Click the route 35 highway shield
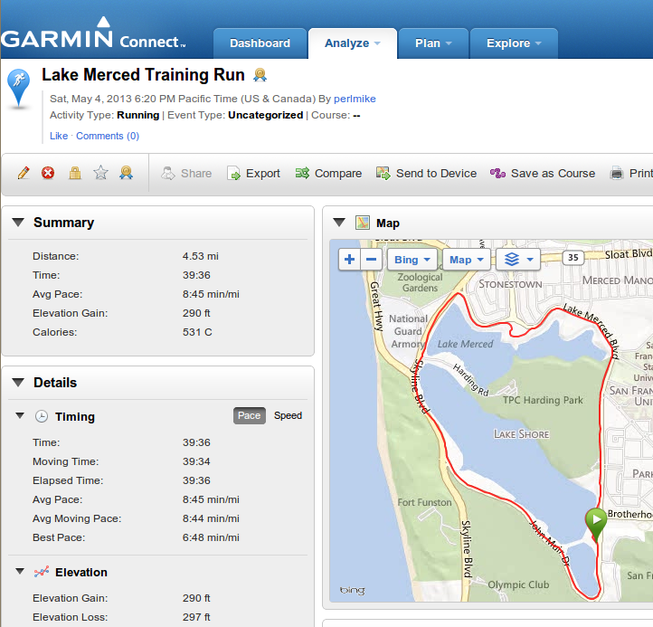The image size is (653, 627). pyautogui.click(x=573, y=258)
